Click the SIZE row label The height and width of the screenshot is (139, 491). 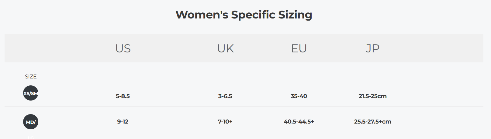(x=31, y=77)
